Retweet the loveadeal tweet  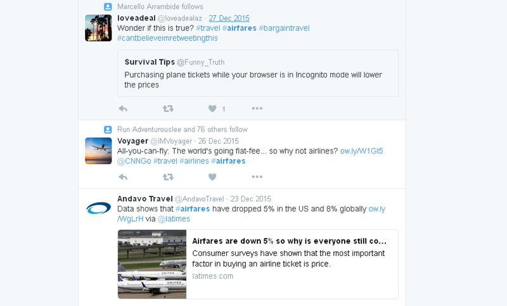point(168,108)
